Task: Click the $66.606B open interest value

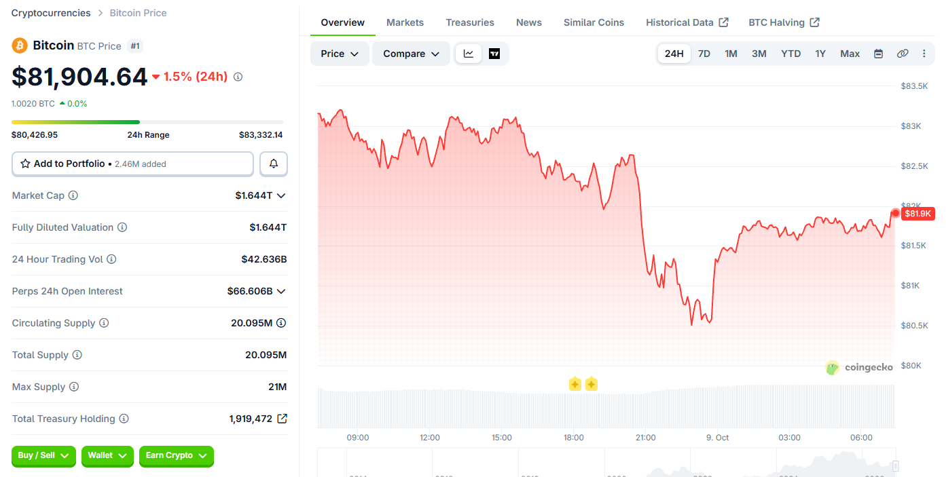Action: (x=250, y=291)
